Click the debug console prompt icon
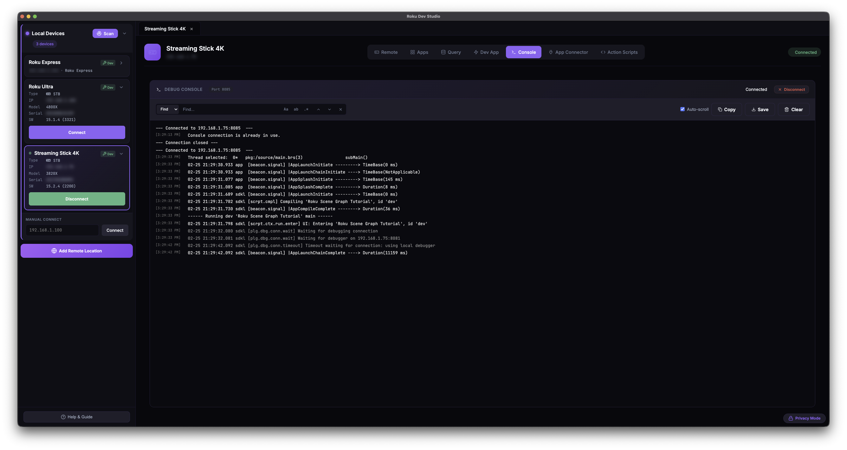The height and width of the screenshot is (450, 847). coord(158,89)
